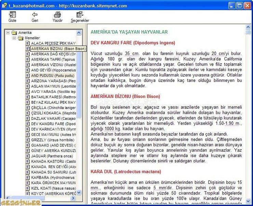
Task: Click tree panel scroll-down arrow
Action: pos(79,192)
